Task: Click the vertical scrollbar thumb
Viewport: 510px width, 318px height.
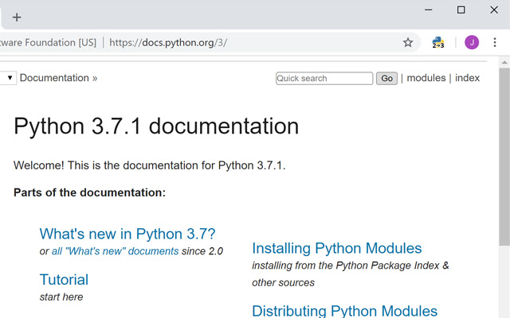Action: 504,157
